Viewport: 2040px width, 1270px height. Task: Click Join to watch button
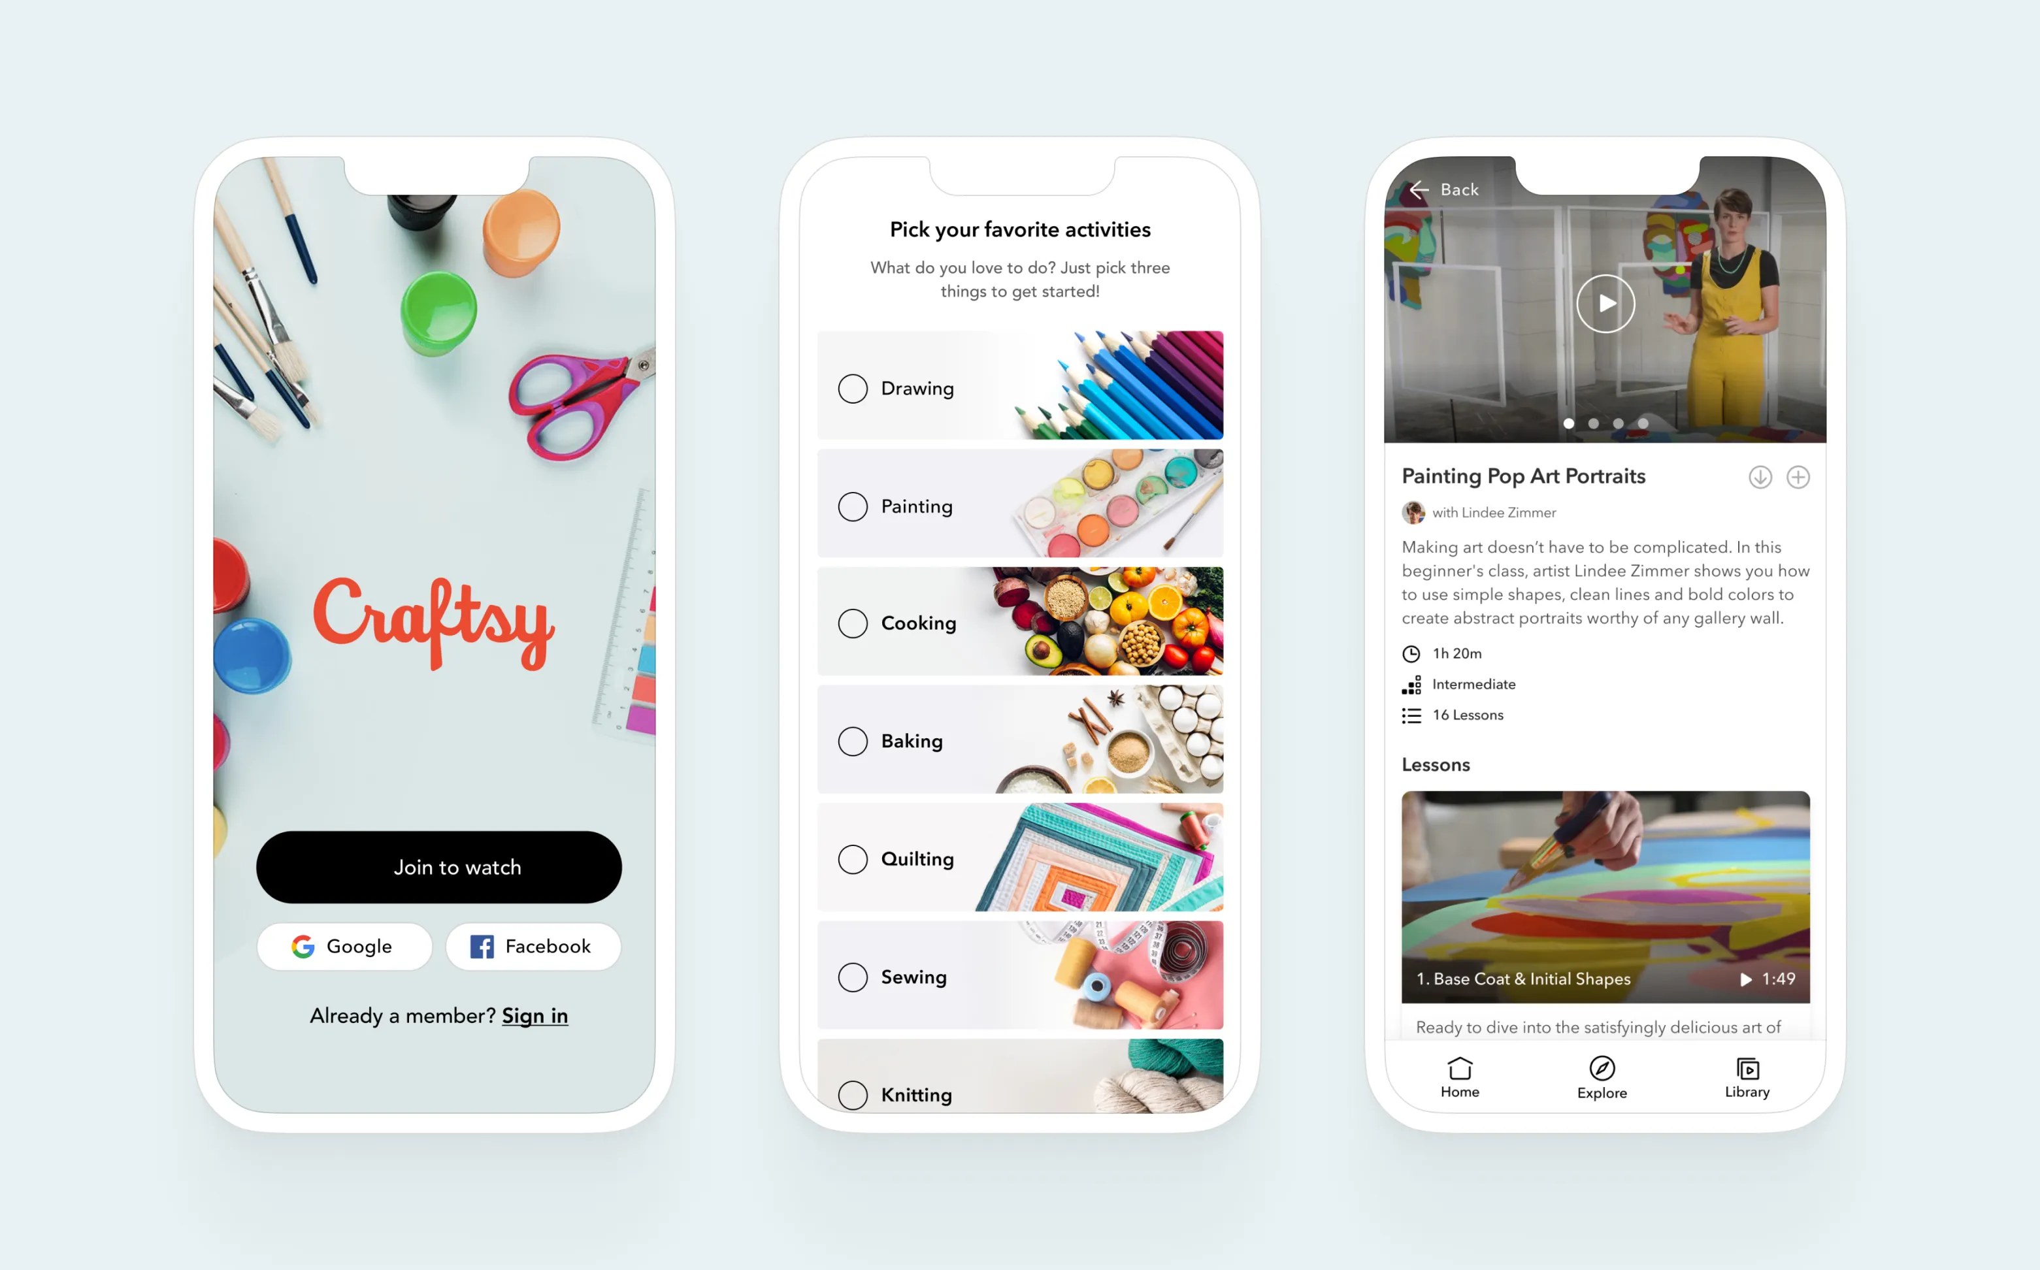tap(455, 868)
